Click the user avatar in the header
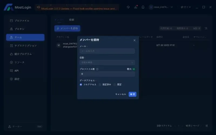Screen dimensions: 216x135 151,7
